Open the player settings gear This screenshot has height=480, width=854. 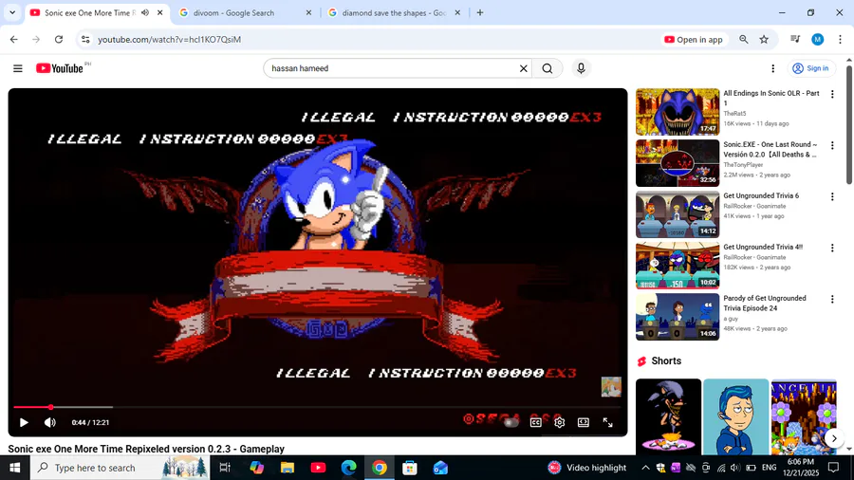tap(559, 422)
